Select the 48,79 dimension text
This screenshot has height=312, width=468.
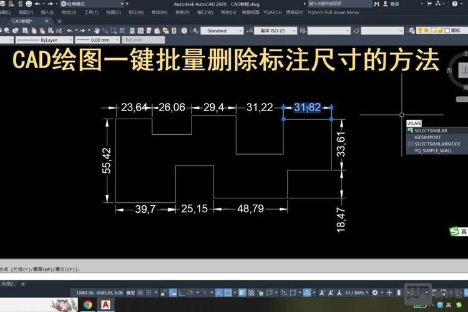(x=250, y=208)
